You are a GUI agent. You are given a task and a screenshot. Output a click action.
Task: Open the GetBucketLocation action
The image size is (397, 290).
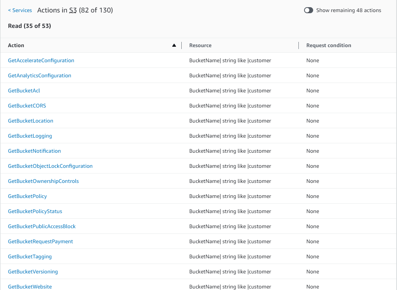coord(31,121)
